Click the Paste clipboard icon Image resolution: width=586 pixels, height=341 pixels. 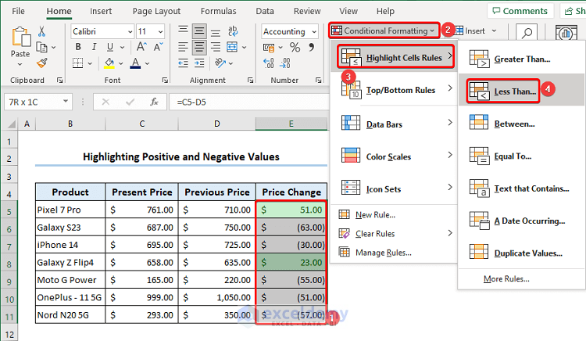20,37
